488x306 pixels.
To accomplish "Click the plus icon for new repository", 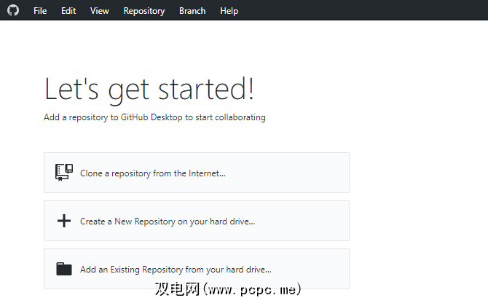I will 64,221.
